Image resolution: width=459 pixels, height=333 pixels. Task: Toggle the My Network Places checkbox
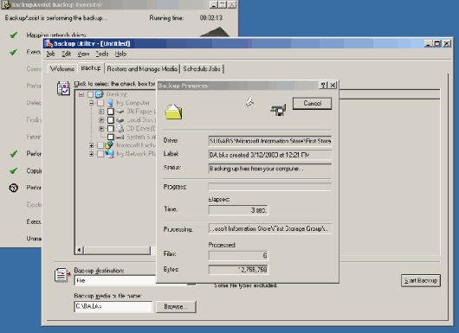click(100, 154)
